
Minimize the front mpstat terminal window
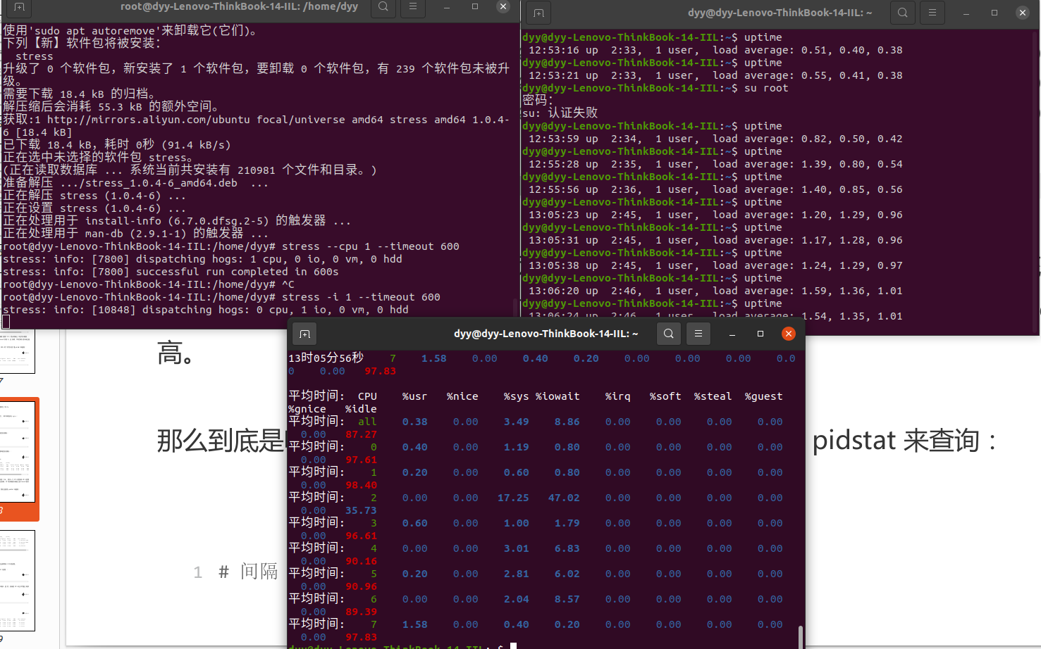tap(732, 334)
